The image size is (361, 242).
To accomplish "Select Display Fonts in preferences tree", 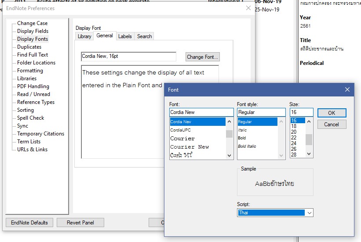I will [33, 39].
